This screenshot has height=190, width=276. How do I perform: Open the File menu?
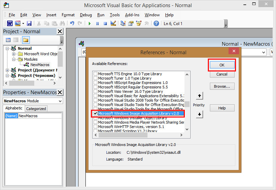12,15
